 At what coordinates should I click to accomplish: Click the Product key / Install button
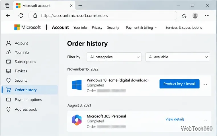179,84
